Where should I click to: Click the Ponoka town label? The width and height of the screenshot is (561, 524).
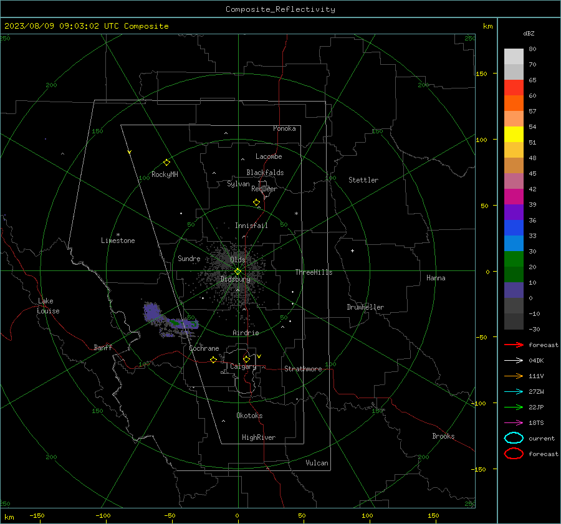coord(284,128)
